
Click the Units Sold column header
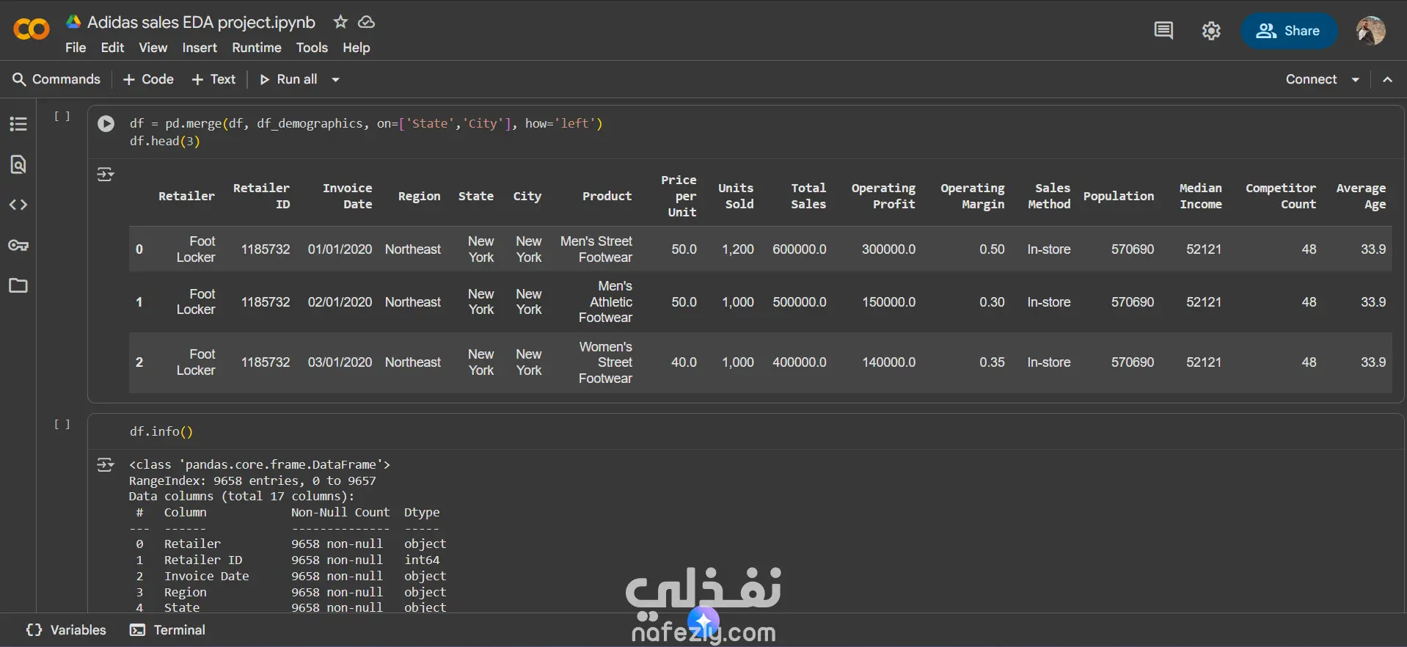pos(736,196)
